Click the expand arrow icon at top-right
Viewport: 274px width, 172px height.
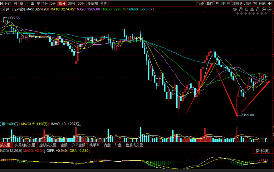[270, 4]
